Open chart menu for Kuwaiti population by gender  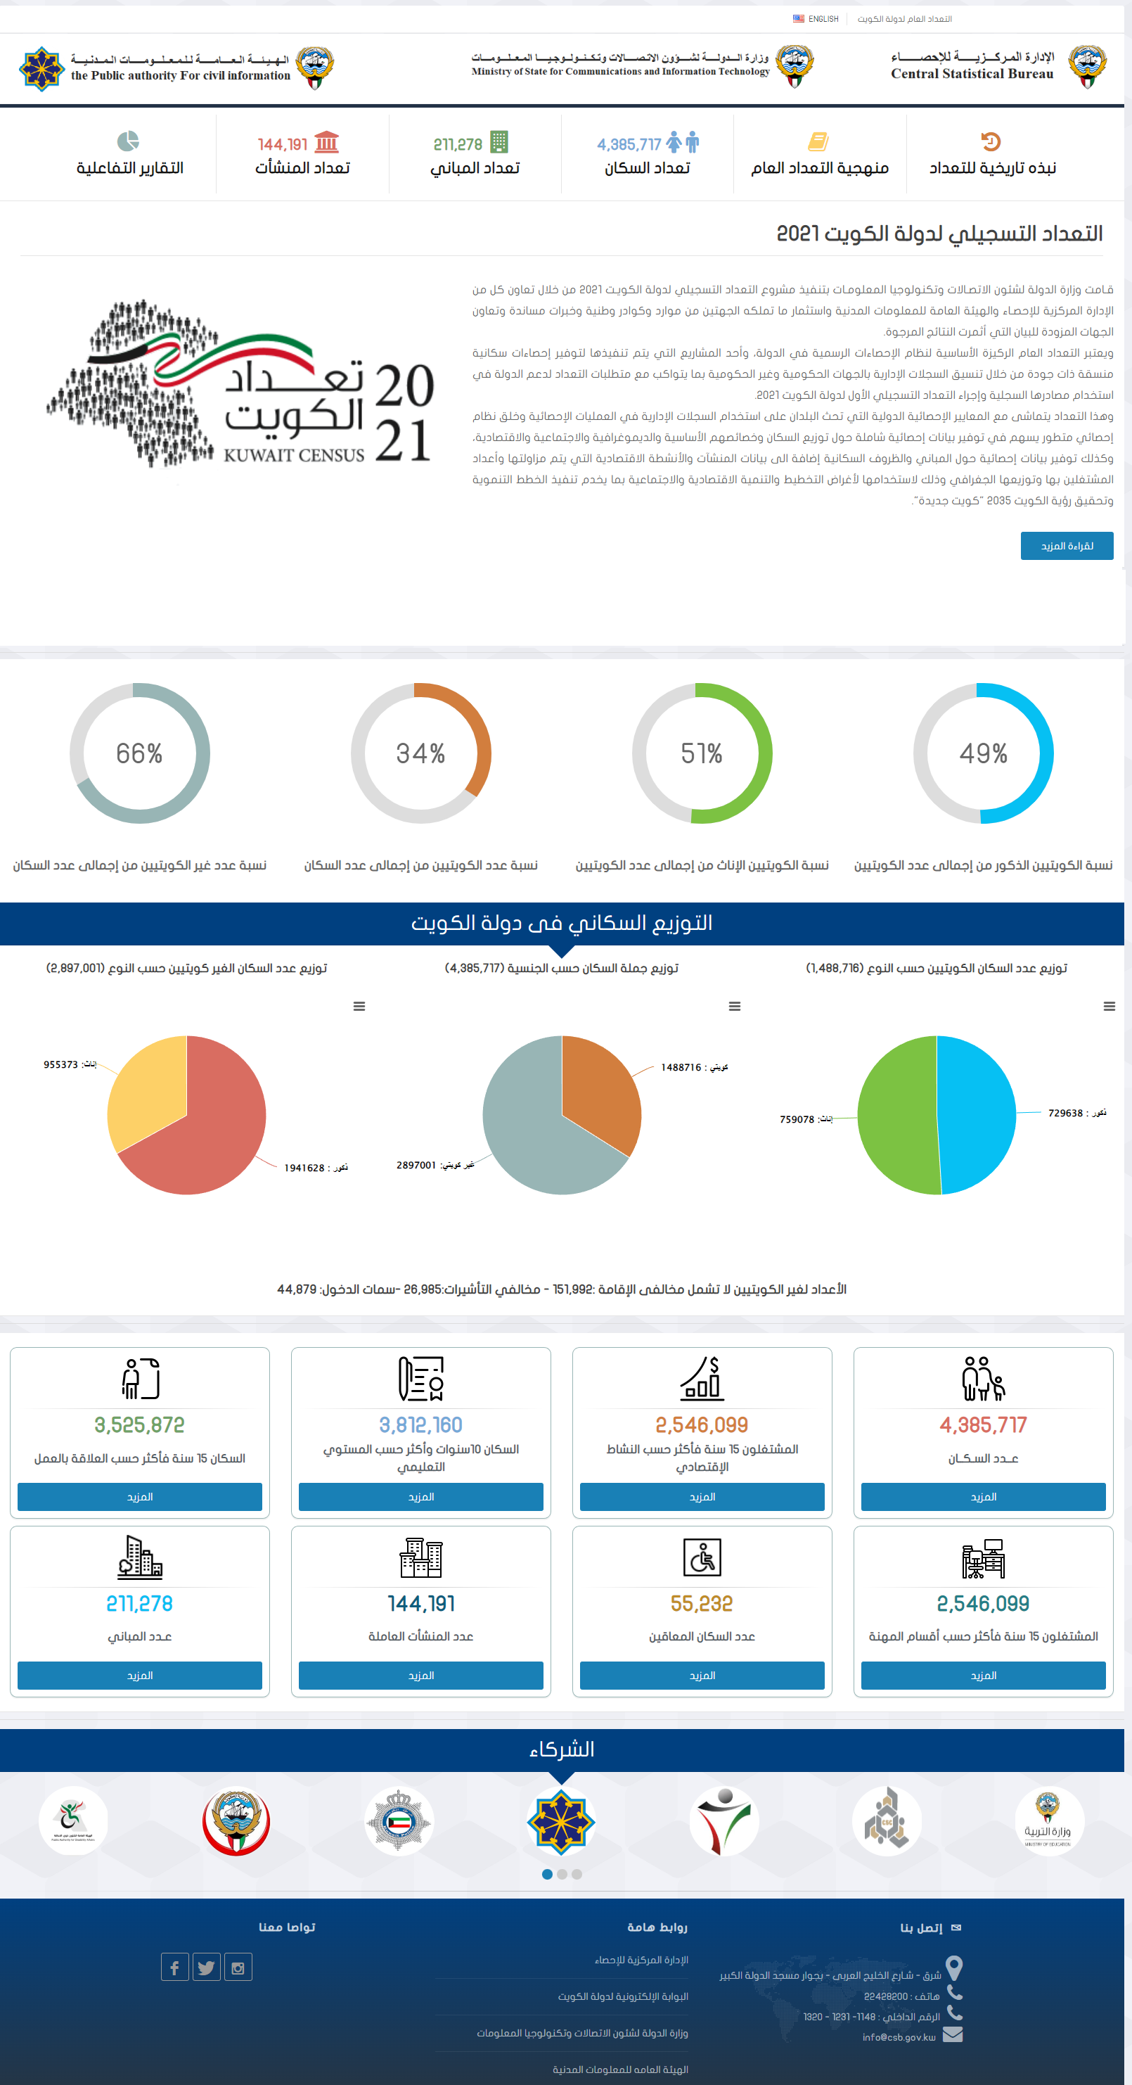1109,1006
